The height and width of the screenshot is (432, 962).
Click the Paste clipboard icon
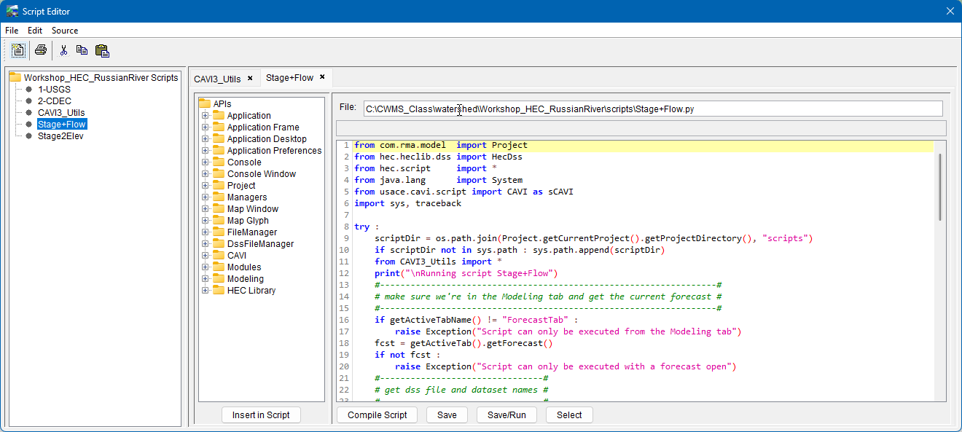click(102, 50)
